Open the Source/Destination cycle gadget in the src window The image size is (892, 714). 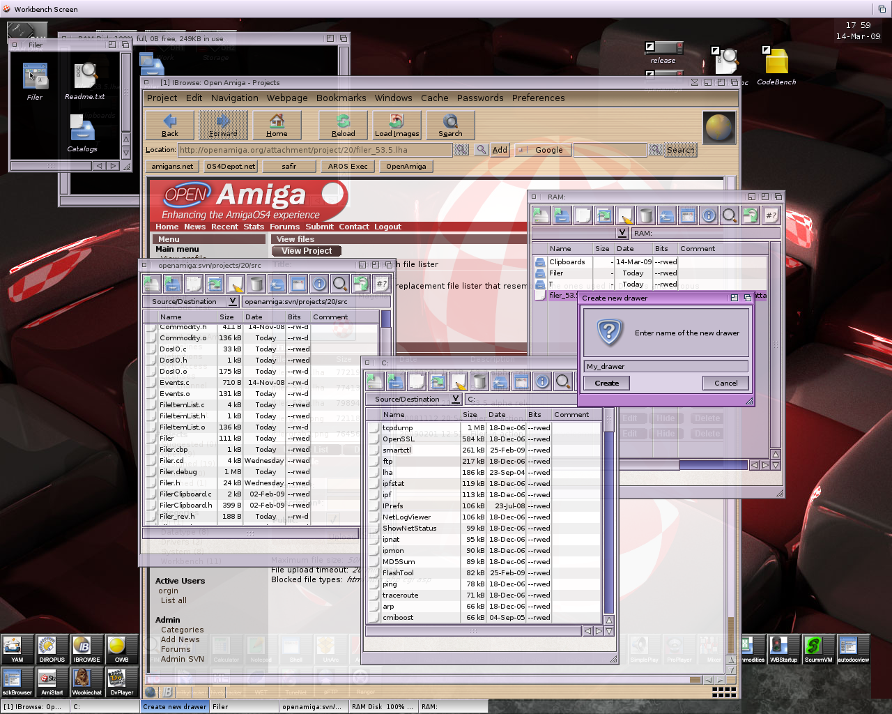[x=190, y=302]
